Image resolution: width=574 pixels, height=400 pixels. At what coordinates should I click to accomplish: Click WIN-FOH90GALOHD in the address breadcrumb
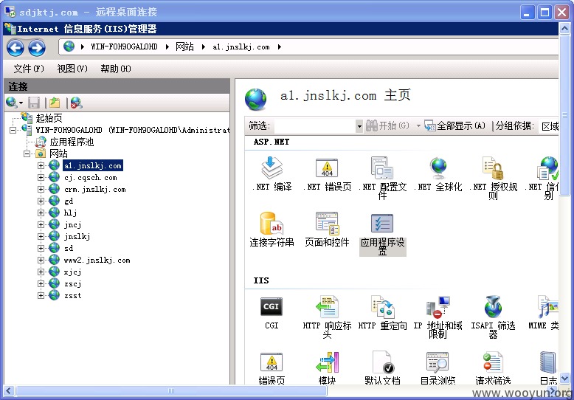pos(124,47)
